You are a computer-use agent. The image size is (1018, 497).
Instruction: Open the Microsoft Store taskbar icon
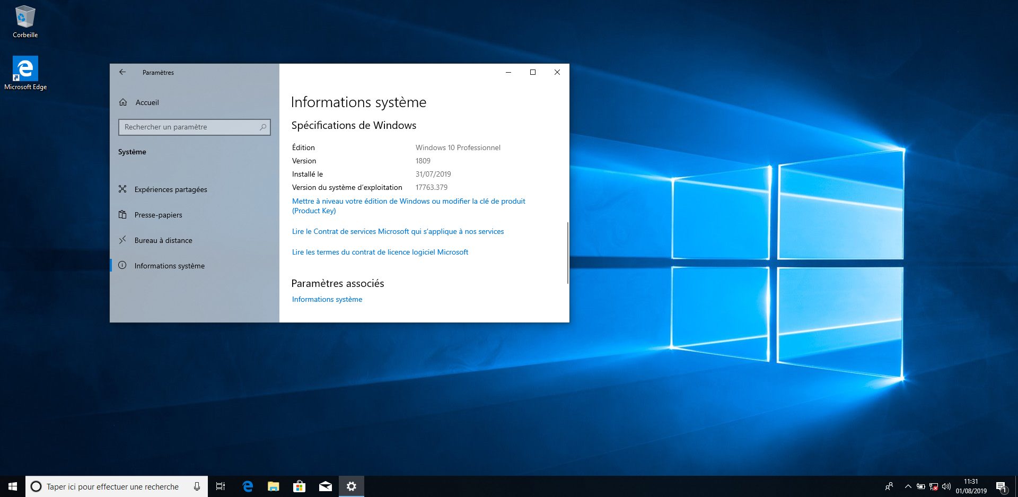pyautogui.click(x=300, y=486)
